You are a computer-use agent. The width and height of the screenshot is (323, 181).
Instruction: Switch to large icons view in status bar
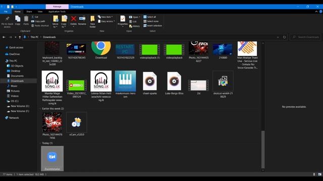[x=319, y=174]
